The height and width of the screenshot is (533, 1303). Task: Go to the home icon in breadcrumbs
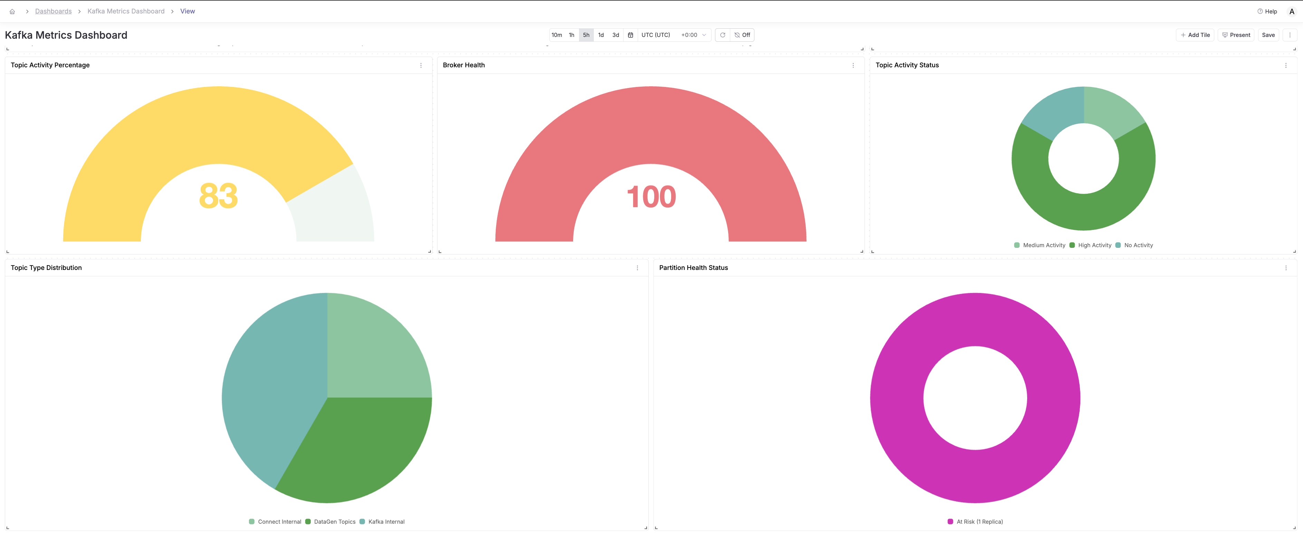click(x=12, y=11)
